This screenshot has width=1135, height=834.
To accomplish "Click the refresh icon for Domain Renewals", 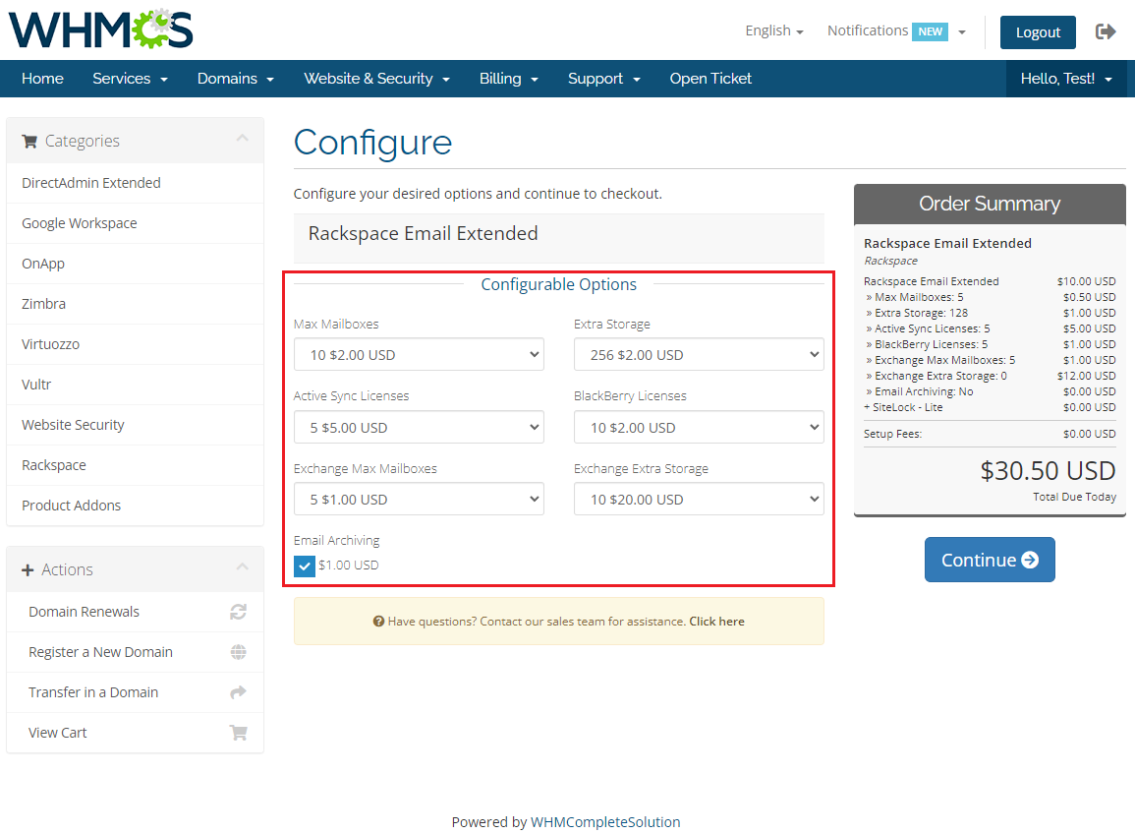I will click(x=238, y=613).
